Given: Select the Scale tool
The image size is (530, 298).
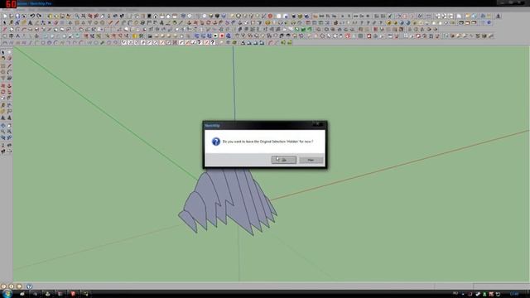Looking at the screenshot, I should pyautogui.click(x=3, y=98).
